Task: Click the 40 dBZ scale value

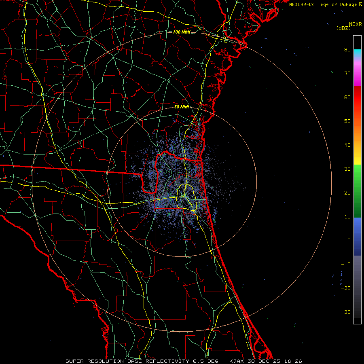Action: point(347,145)
